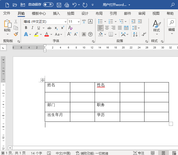Toggle italic formatting

(32, 28)
